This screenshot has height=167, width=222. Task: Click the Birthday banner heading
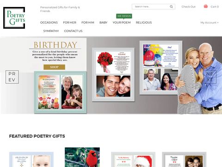55,45
